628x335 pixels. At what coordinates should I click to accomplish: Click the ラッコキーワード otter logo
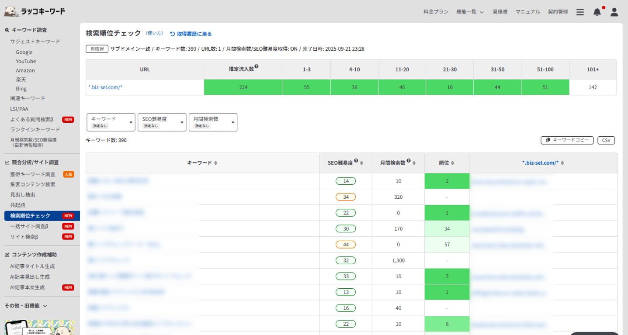coord(35,11)
